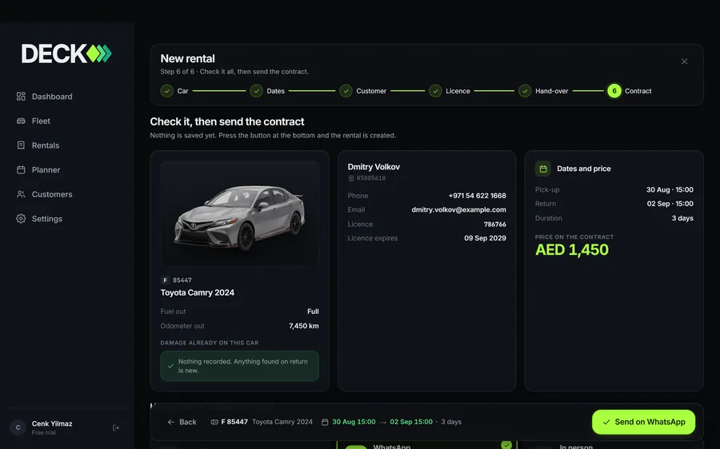Click the Nothing recorded damage notice

[x=240, y=366]
